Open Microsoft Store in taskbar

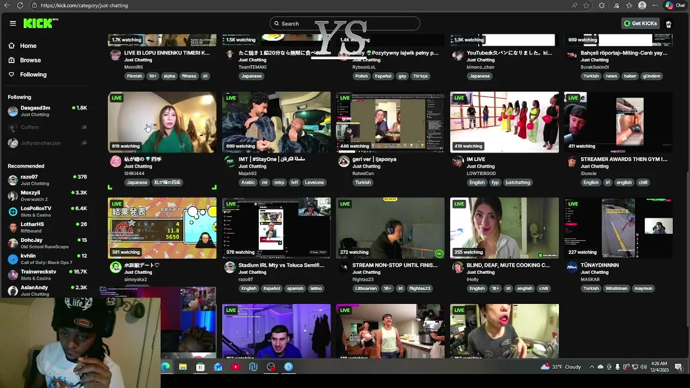(200, 367)
